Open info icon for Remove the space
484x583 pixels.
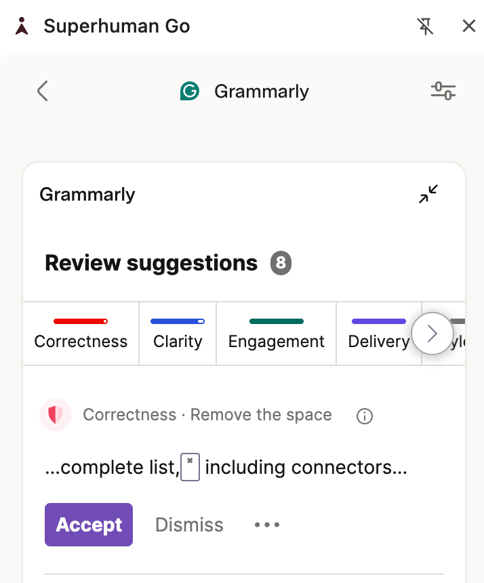click(x=364, y=416)
